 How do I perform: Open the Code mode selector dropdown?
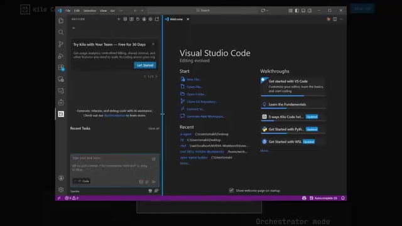tap(82, 181)
